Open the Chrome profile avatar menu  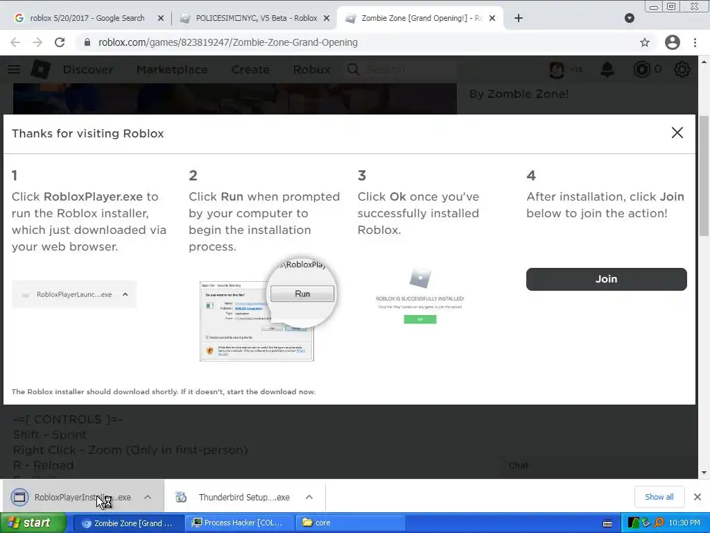coord(673,42)
